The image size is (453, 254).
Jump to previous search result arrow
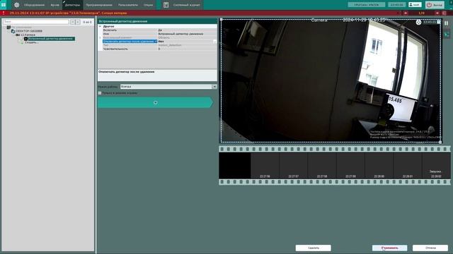tap(72, 22)
